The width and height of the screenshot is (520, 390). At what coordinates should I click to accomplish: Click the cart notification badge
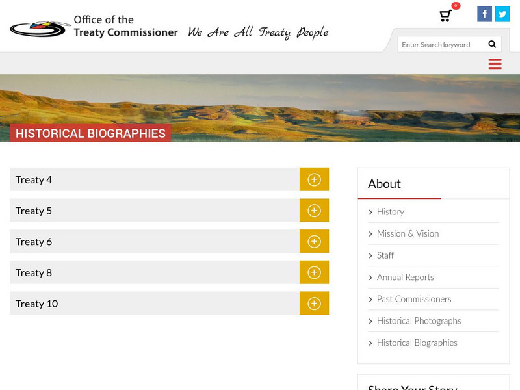[454, 6]
